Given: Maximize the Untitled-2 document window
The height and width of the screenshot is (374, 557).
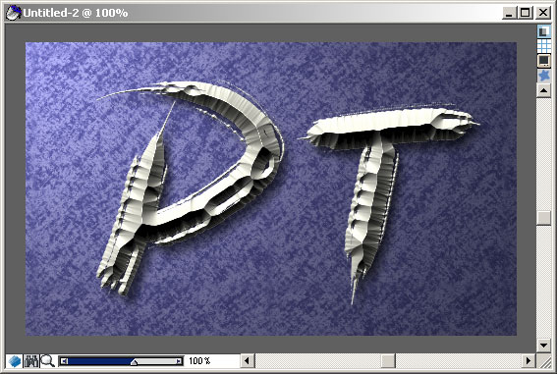Looking at the screenshot, I should coord(526,13).
